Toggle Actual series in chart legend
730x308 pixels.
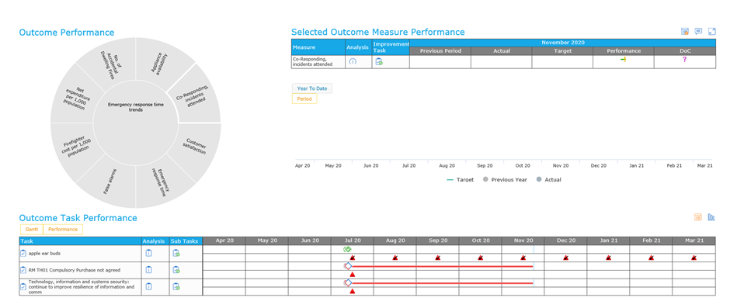[x=549, y=179]
